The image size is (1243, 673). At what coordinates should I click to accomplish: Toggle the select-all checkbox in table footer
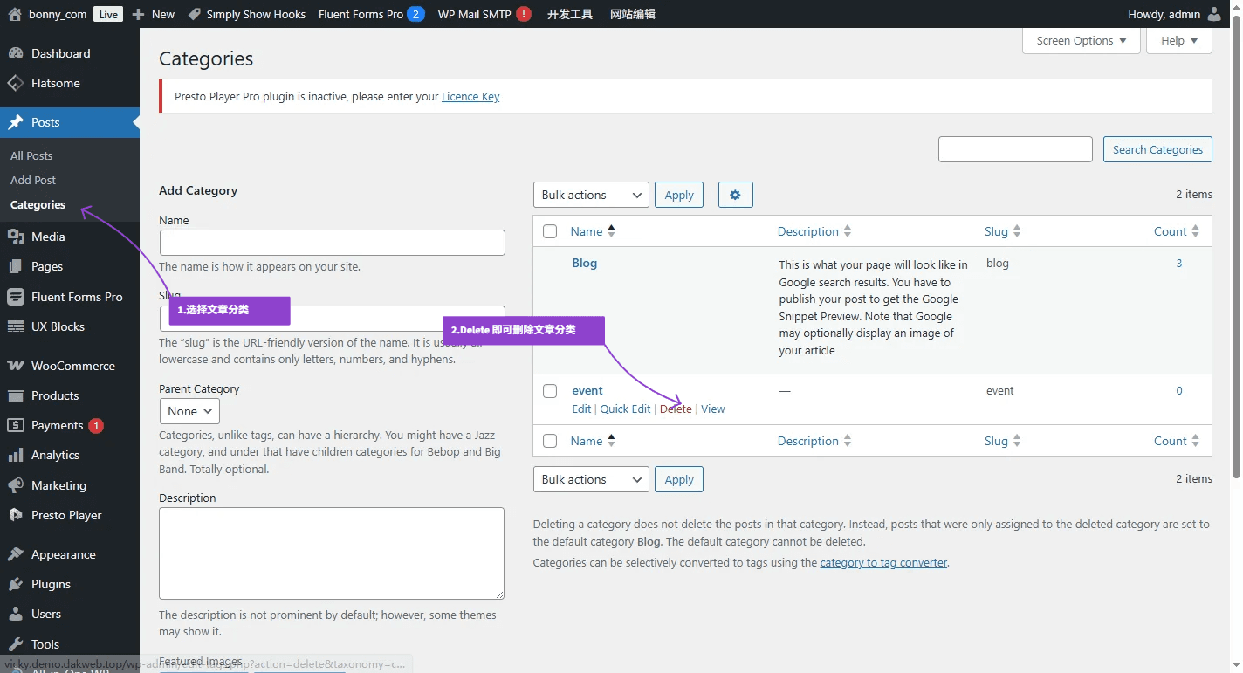click(550, 441)
